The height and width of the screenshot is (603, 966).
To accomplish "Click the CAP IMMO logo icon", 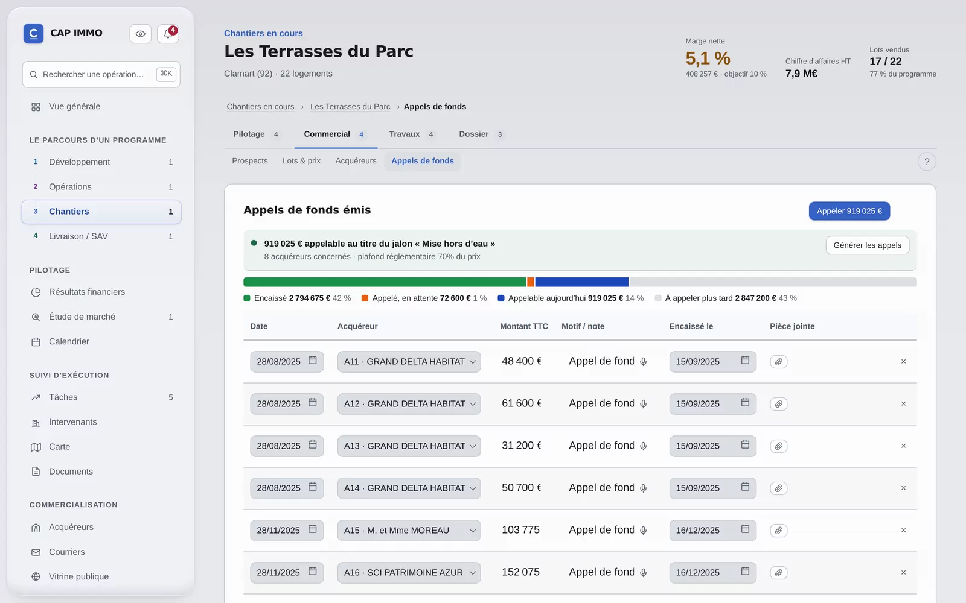I will (33, 34).
